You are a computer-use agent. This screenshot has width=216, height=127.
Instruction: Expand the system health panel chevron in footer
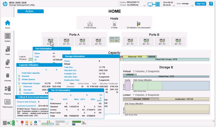coord(17,121)
